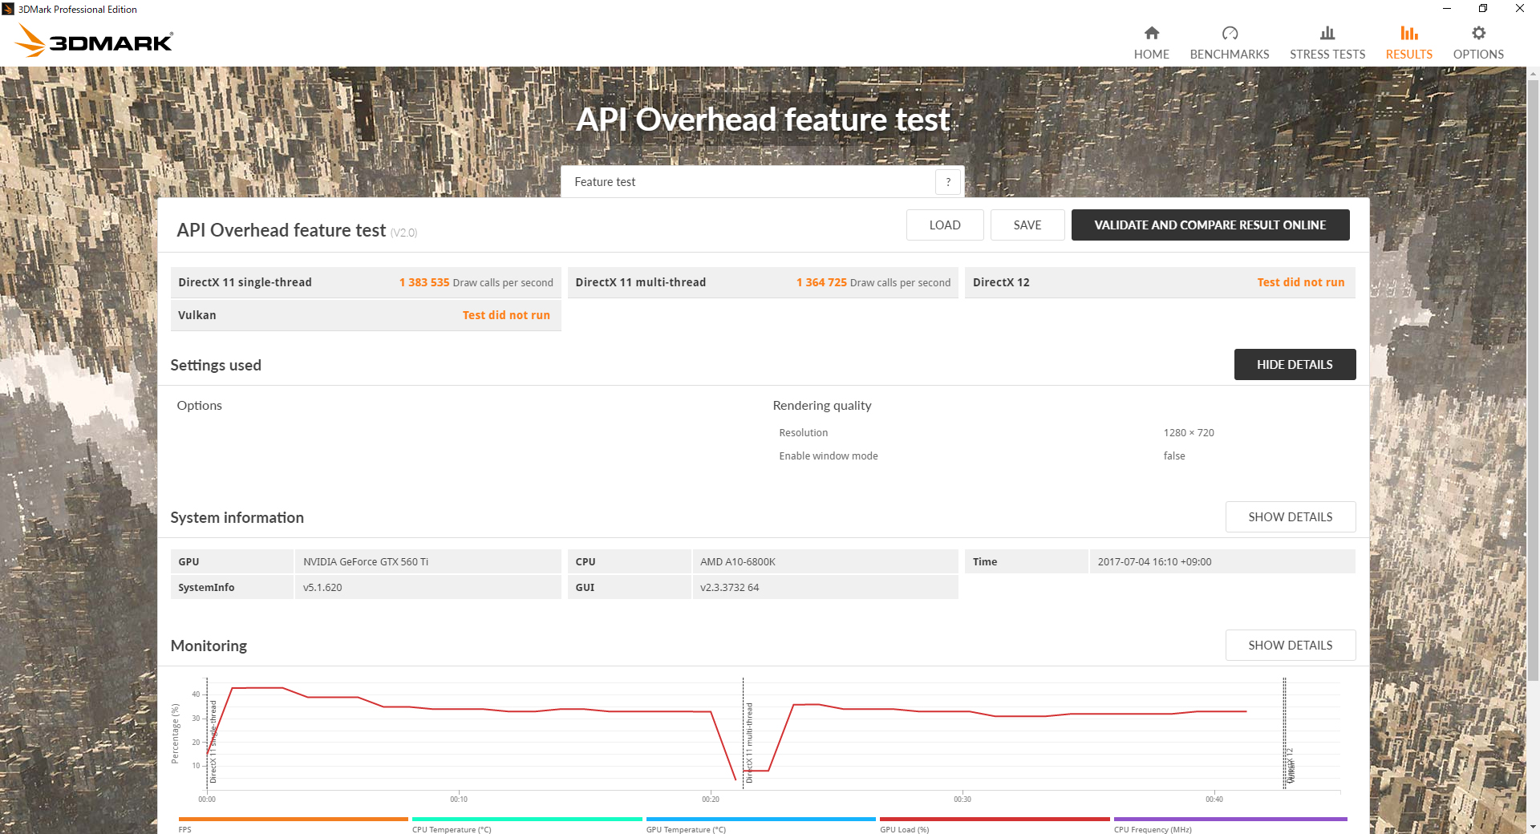Toggle the GPU Temperature legend entry

point(761,824)
